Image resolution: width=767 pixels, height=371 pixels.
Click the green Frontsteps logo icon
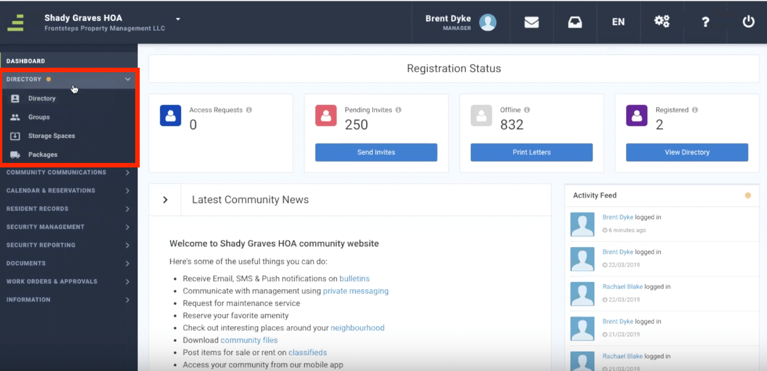click(x=16, y=23)
